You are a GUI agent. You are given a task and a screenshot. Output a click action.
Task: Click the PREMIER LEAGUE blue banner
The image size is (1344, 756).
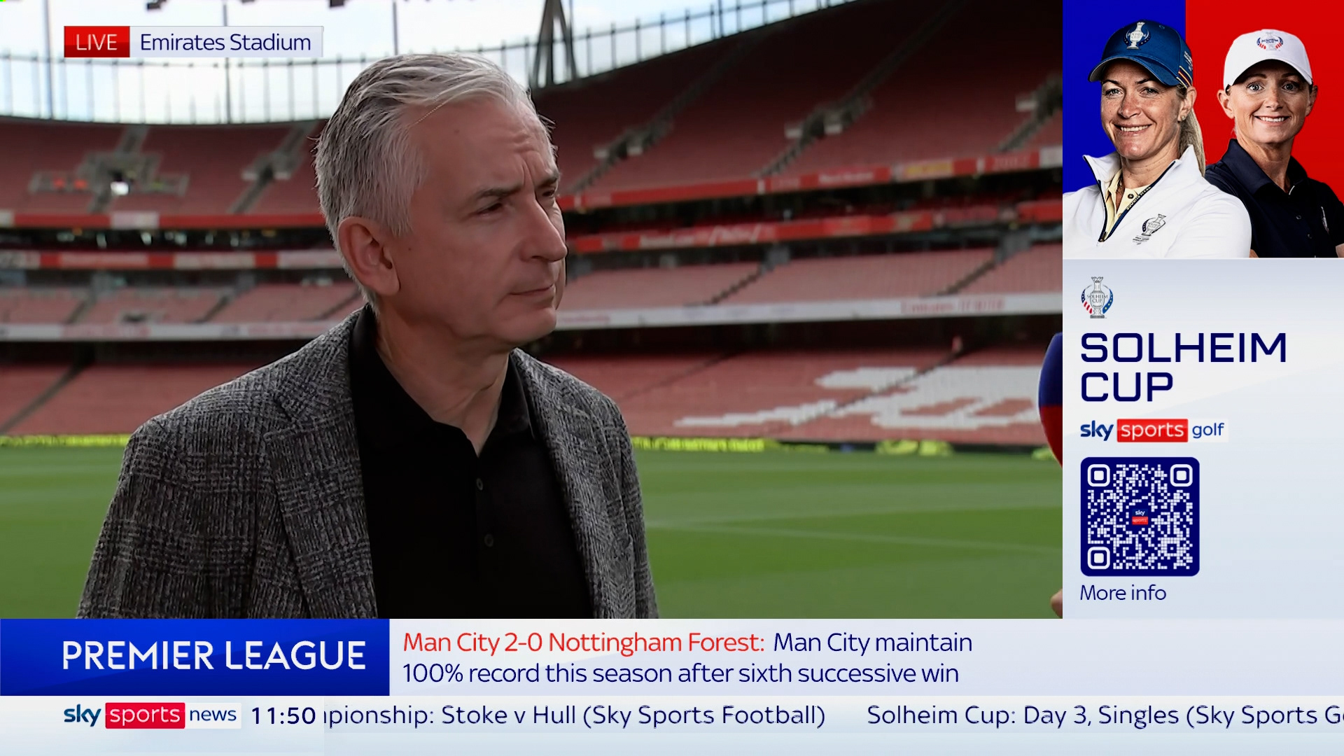195,657
